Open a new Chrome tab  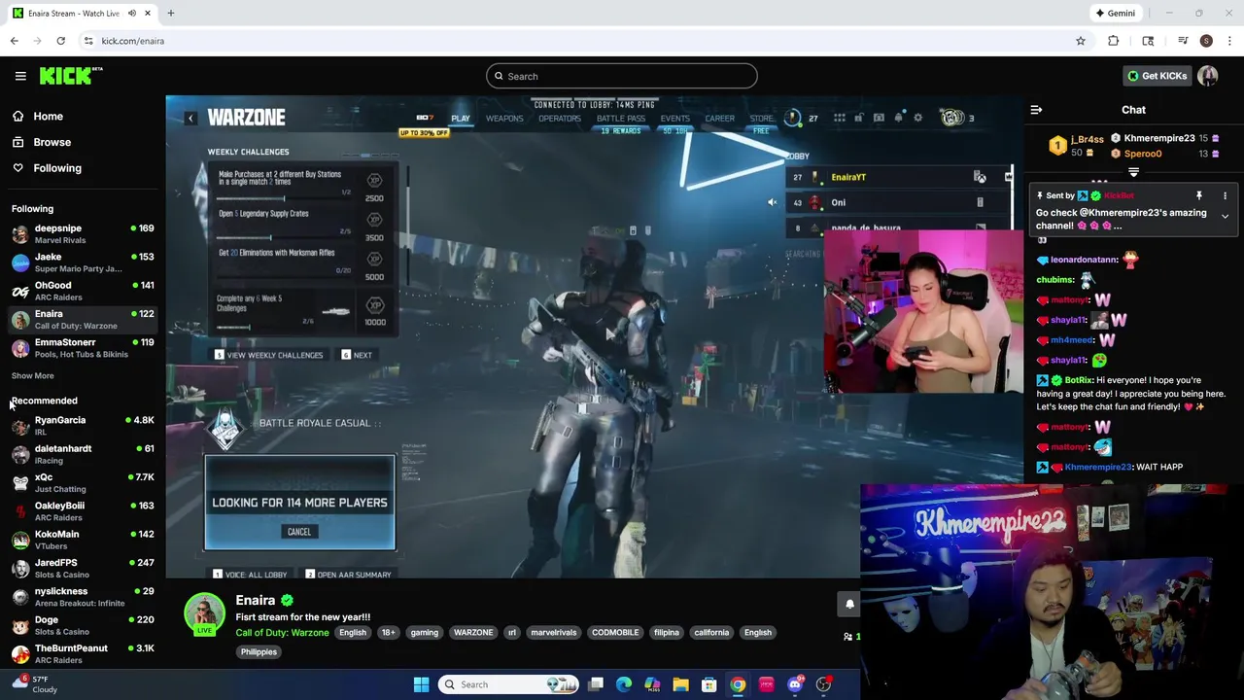tap(170, 14)
